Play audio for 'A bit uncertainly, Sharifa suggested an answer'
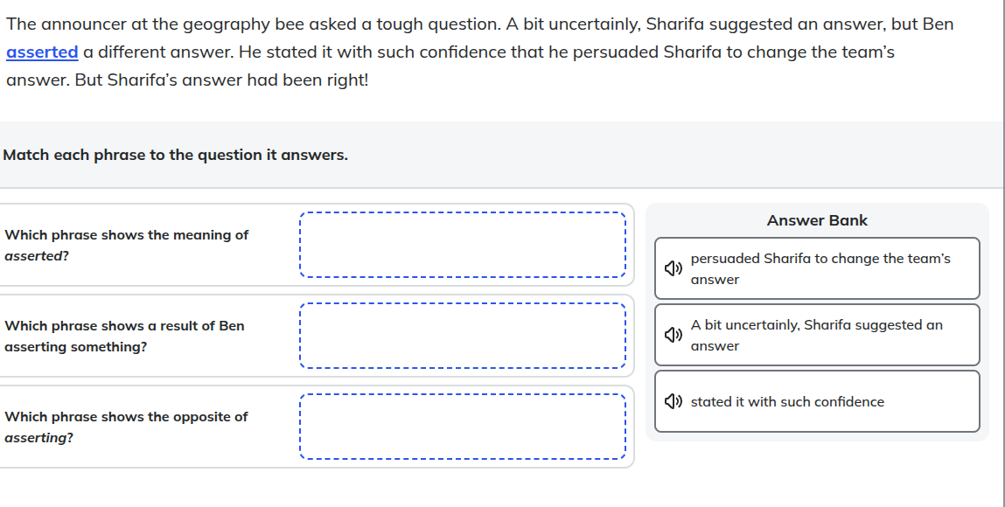 [672, 334]
